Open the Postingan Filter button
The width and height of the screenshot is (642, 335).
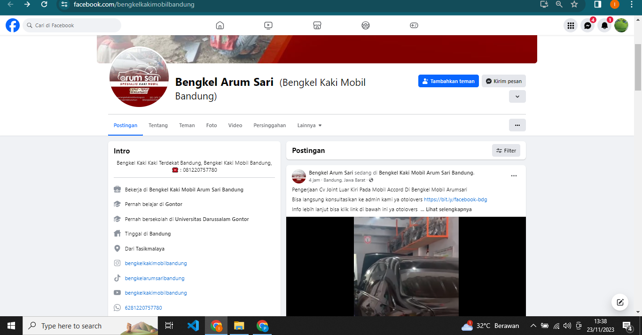pyautogui.click(x=506, y=151)
